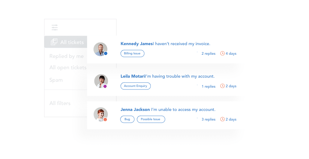Click Leila Motari's purple status dot
This screenshot has width=309, height=159.
pos(105,86)
